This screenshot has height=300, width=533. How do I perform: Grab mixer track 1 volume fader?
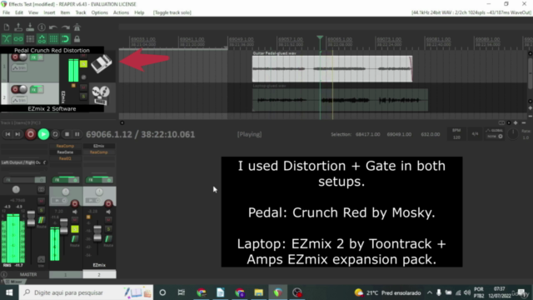(64, 226)
